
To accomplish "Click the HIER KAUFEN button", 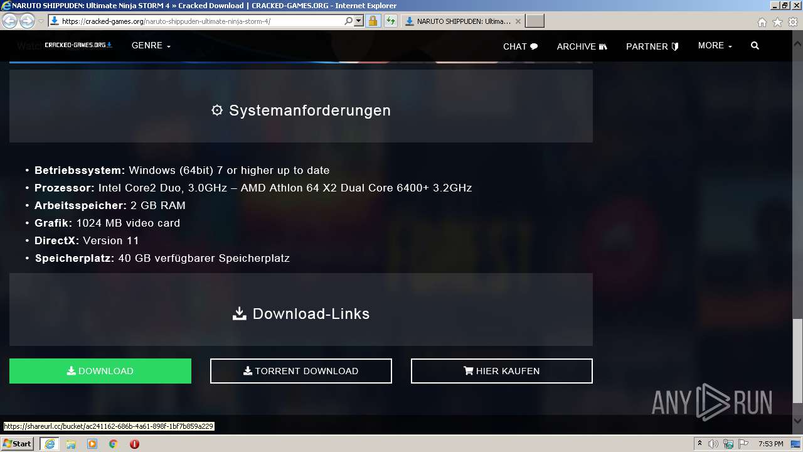I will click(x=502, y=371).
